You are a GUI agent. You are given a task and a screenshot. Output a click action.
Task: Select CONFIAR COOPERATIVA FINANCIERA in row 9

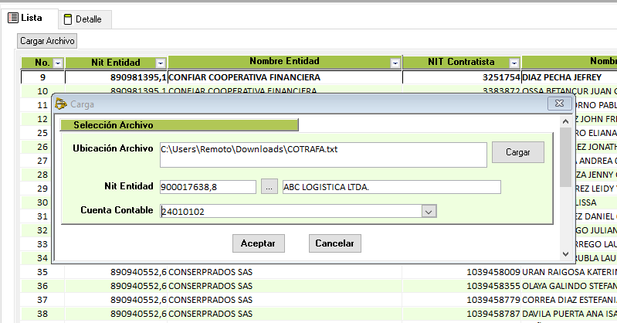[x=244, y=77]
